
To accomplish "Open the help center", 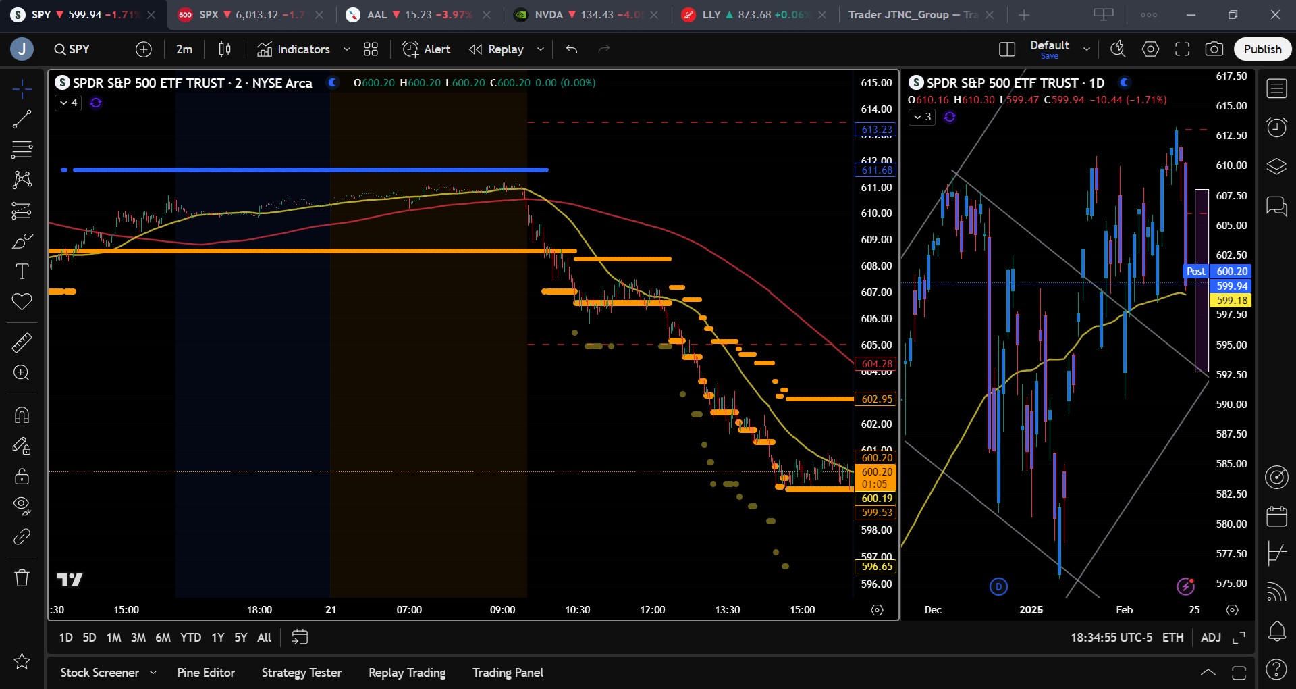I will [x=1276, y=669].
